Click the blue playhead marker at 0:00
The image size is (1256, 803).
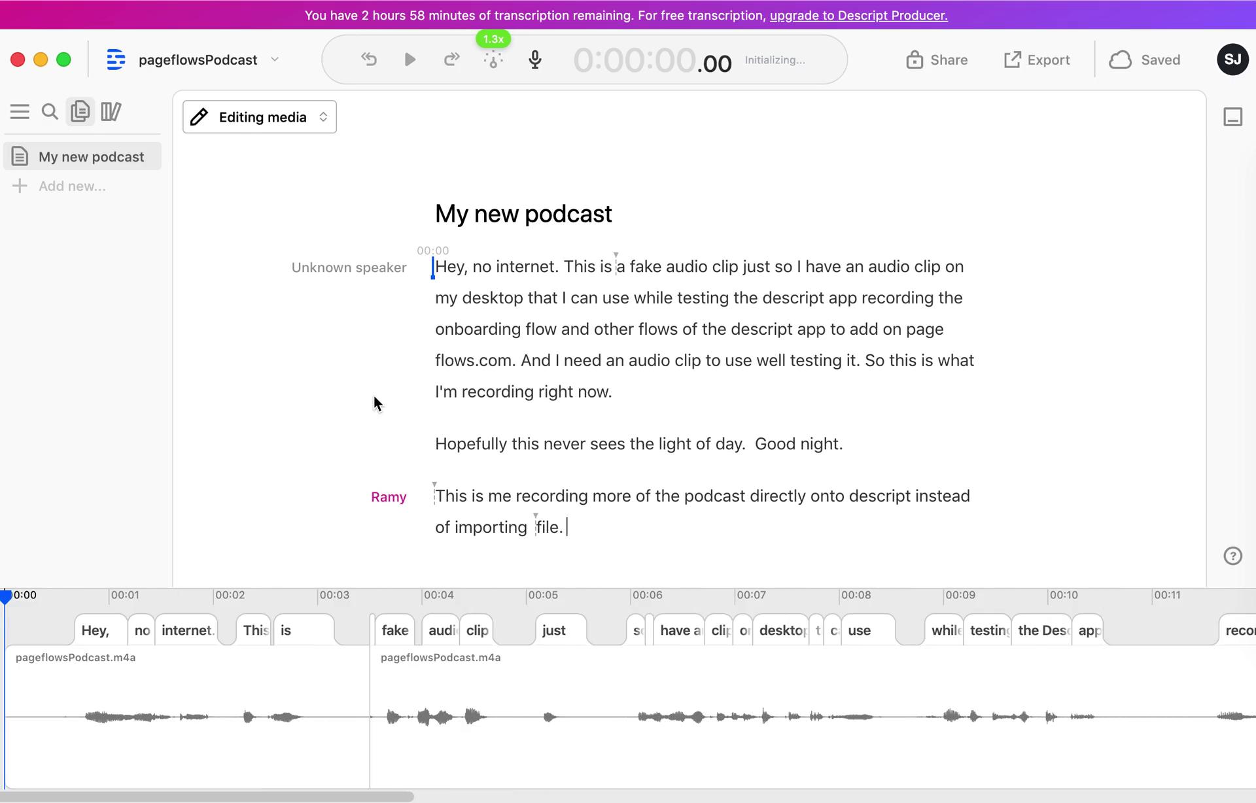pyautogui.click(x=6, y=596)
